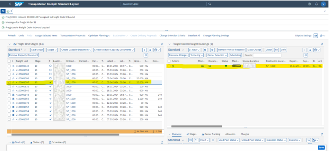
Task: Click the Search input in Freight Orders toolbar
Action: coord(267,55)
